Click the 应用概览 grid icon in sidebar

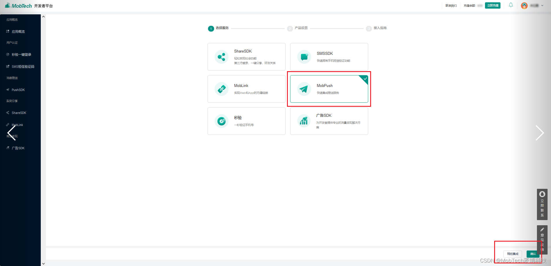pos(8,31)
